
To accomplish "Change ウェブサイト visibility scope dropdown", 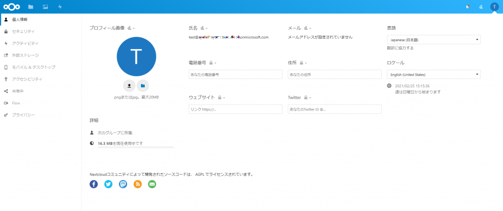I will [x=222, y=98].
